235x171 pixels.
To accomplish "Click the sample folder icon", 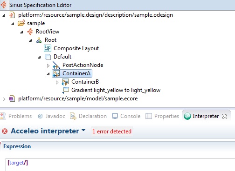I will pos(21,23).
